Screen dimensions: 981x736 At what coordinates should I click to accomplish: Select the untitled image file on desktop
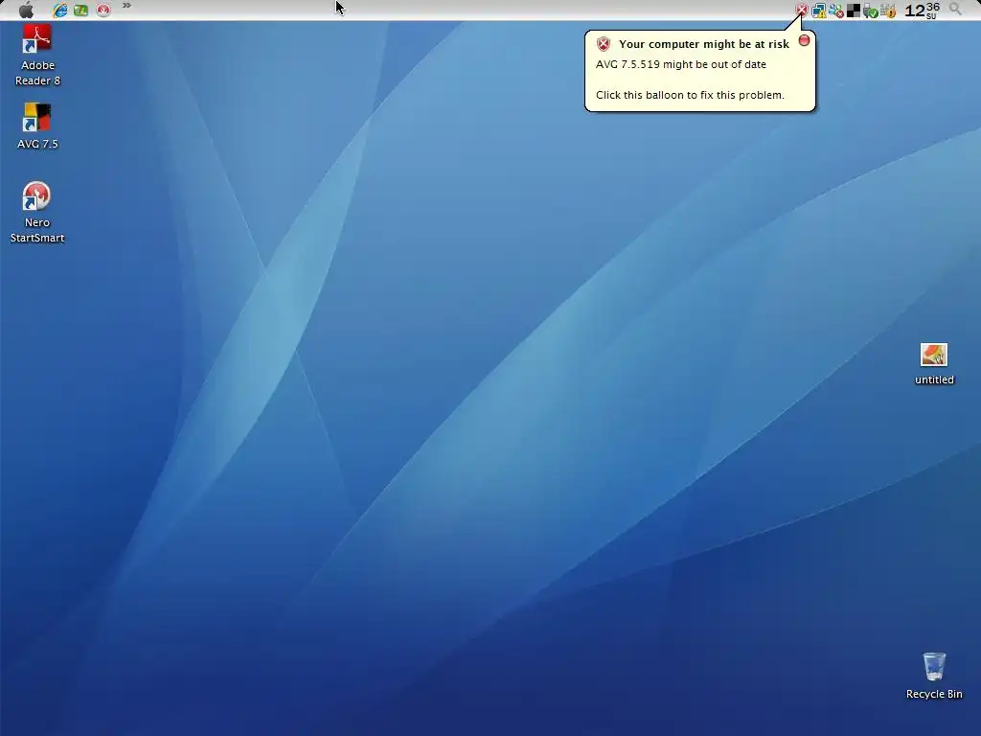pyautogui.click(x=934, y=363)
